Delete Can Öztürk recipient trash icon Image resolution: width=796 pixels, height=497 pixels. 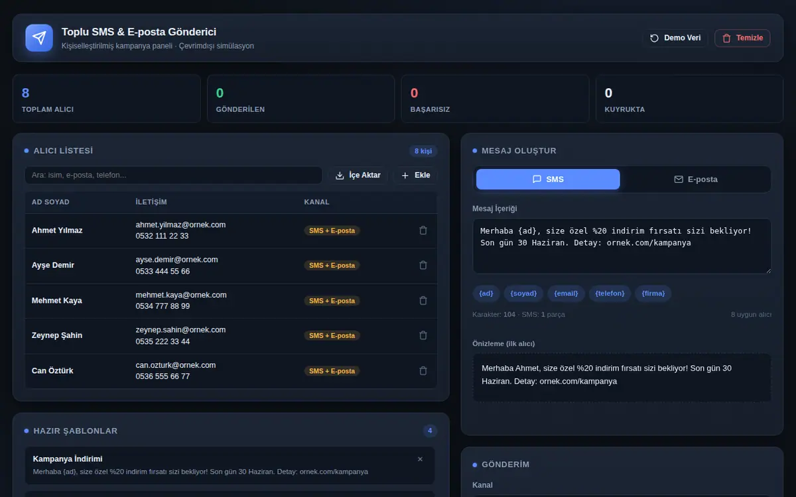[x=423, y=370]
